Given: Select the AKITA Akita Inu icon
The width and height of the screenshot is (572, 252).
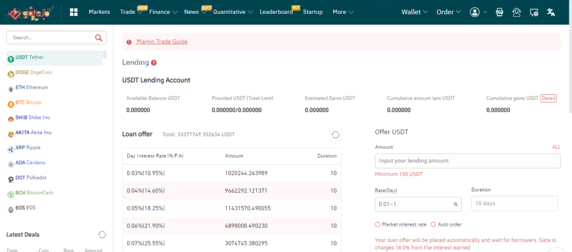Looking at the screenshot, I should click(x=11, y=134).
